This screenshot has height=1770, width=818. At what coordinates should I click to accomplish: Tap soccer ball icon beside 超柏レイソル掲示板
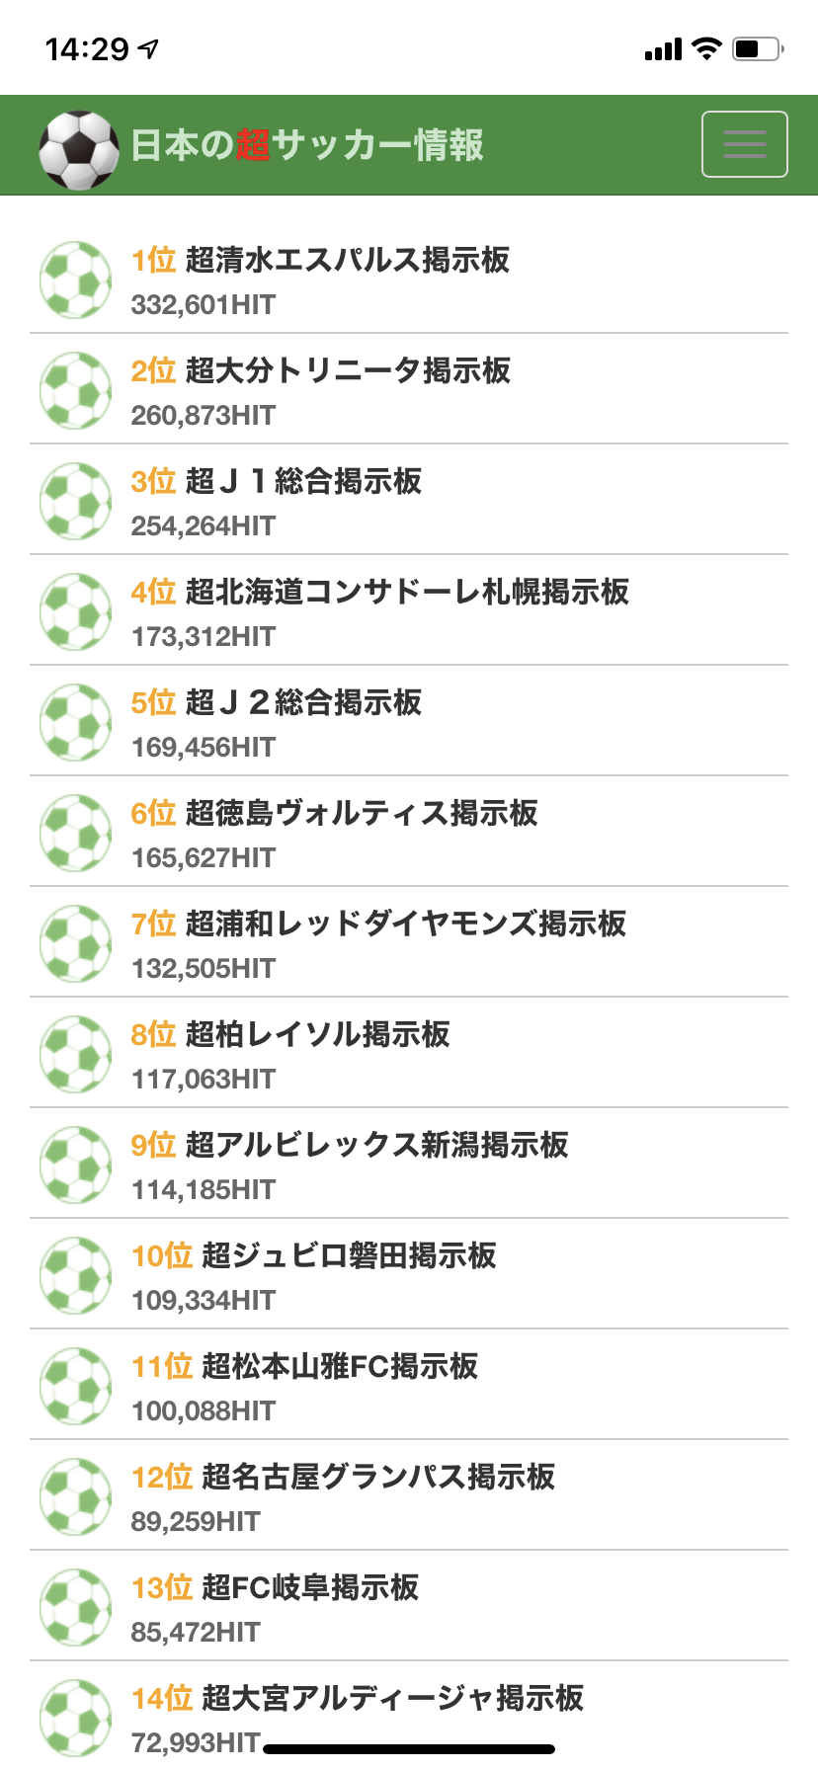coord(76,1055)
